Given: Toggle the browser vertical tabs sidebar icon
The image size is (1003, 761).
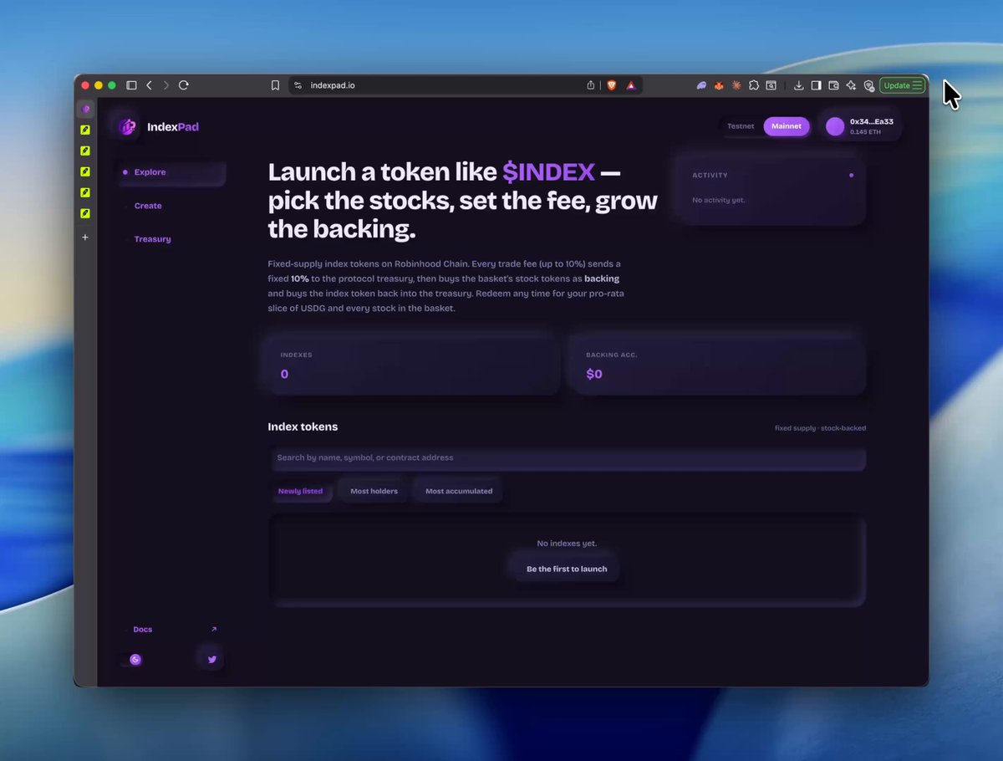Looking at the screenshot, I should 131,85.
